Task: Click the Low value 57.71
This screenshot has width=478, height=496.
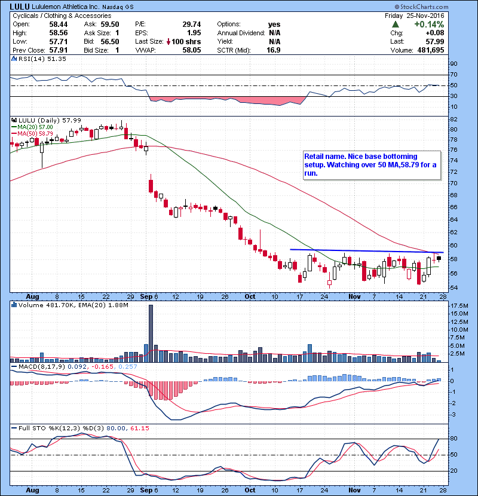Action: 58,41
